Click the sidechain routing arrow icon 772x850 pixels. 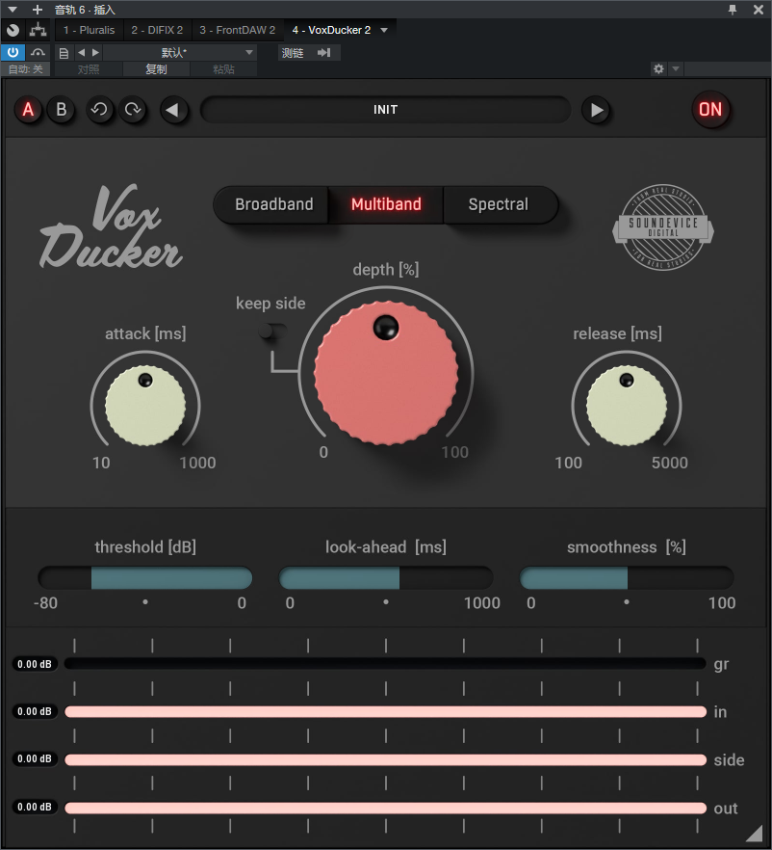(x=323, y=53)
